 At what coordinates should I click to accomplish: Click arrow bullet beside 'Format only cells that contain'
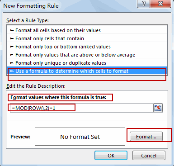(x=12, y=38)
